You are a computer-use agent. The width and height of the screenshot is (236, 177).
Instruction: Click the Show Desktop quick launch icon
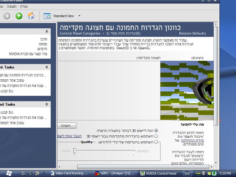point(24,173)
